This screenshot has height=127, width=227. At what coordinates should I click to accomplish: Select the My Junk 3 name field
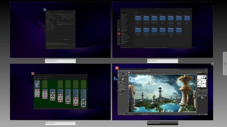pos(60,123)
